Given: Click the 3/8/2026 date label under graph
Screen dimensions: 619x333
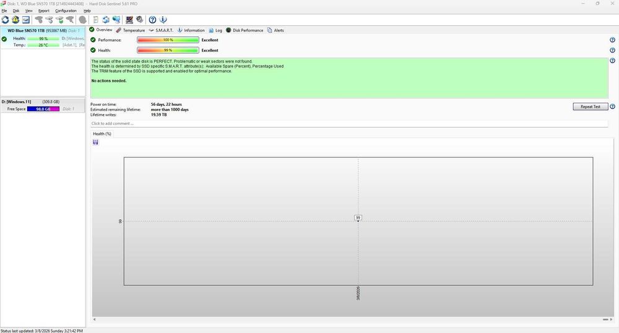Looking at the screenshot, I should coord(358,293).
